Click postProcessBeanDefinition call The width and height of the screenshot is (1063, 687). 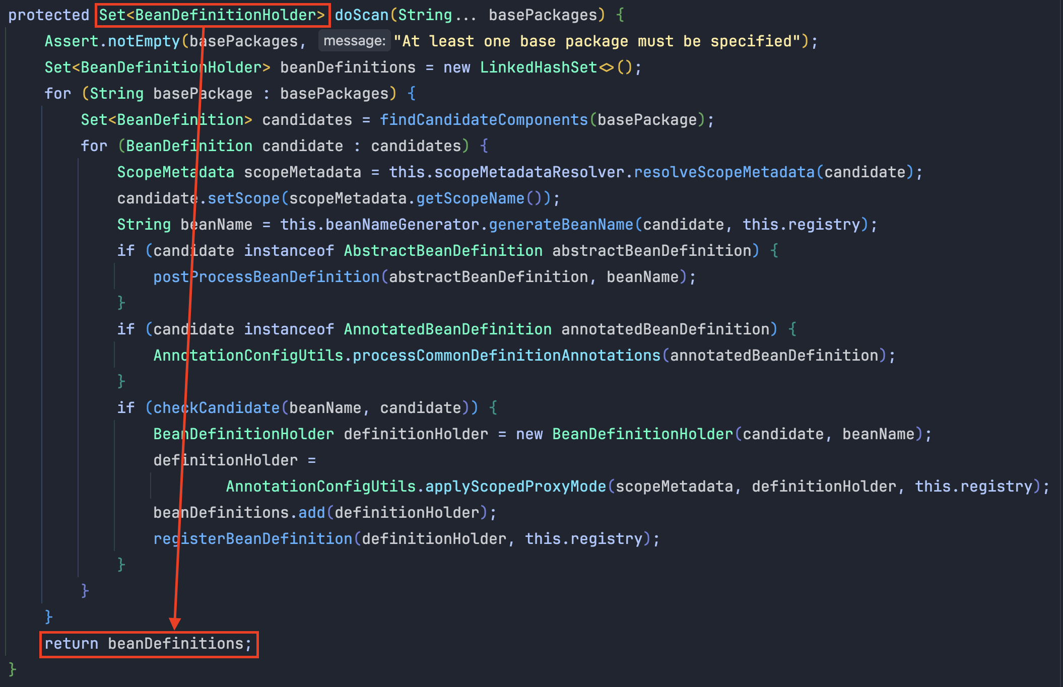tap(266, 277)
